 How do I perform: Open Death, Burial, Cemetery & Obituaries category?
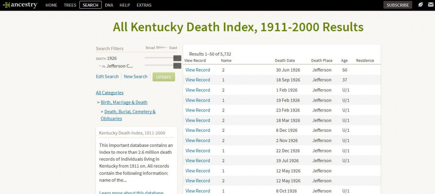coord(128,115)
